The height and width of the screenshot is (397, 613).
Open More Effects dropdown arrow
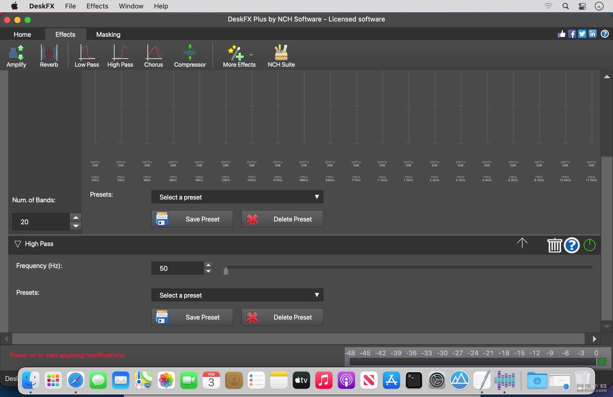tap(251, 55)
